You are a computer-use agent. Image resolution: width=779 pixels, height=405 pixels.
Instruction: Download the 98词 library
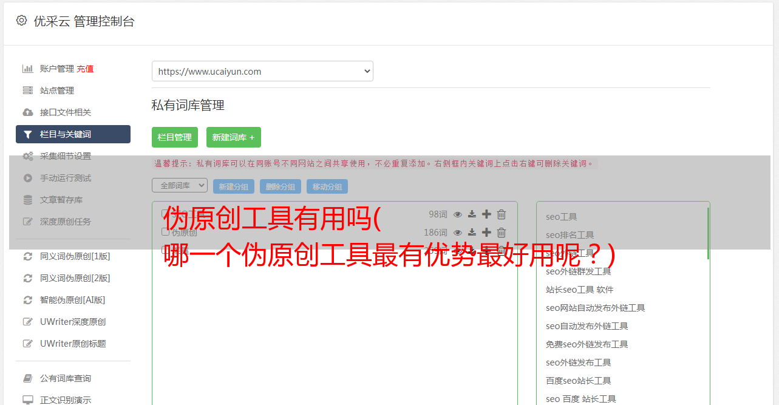[x=472, y=214]
